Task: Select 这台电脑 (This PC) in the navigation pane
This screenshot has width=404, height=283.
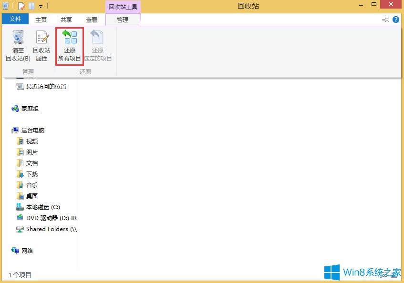Action: tap(32, 130)
